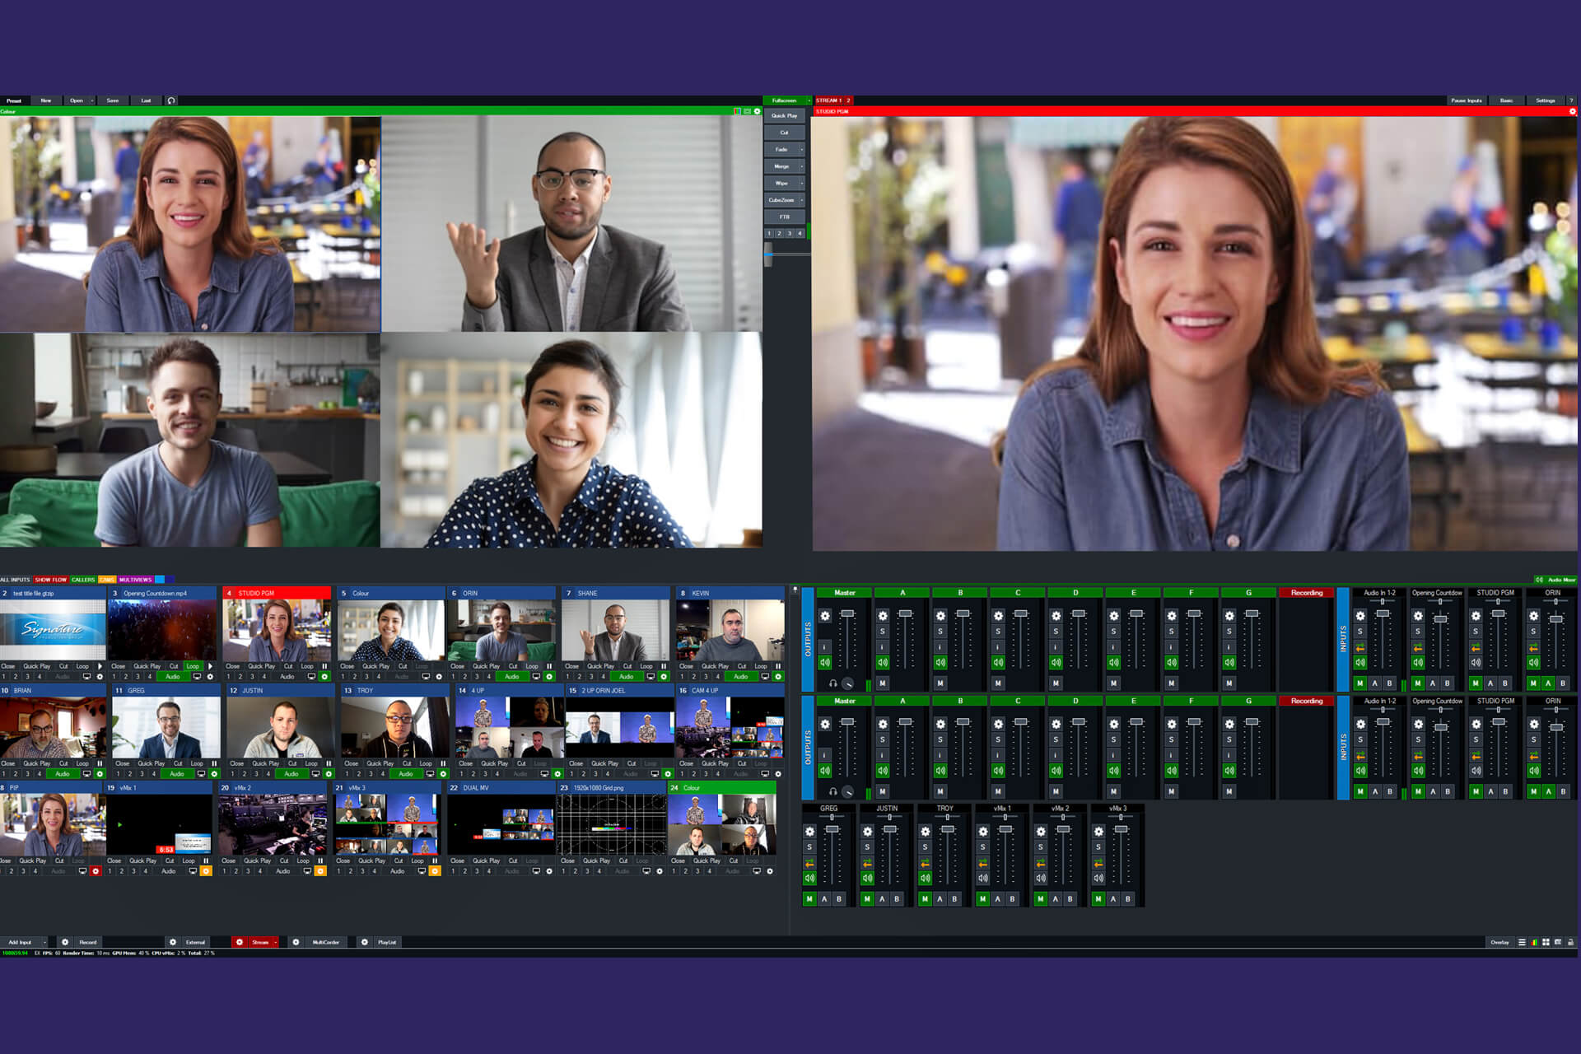The image size is (1581, 1054).
Task: Expand the dropdown arrow beside the Stream button
Action: point(275,942)
